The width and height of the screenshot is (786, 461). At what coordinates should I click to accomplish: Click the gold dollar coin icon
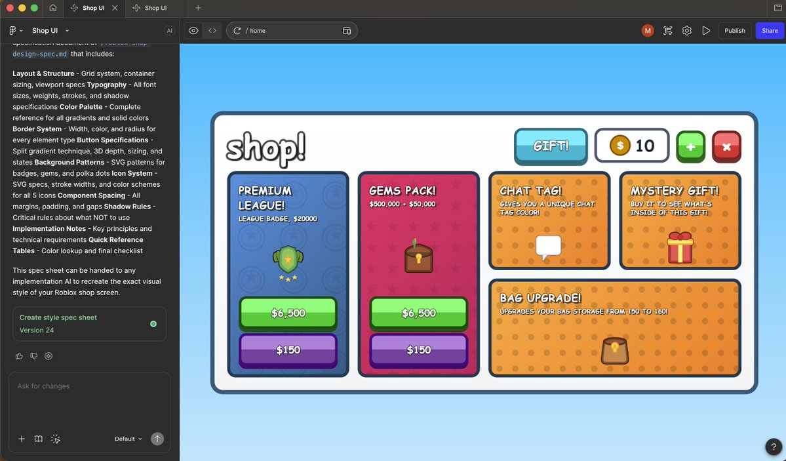[620, 146]
